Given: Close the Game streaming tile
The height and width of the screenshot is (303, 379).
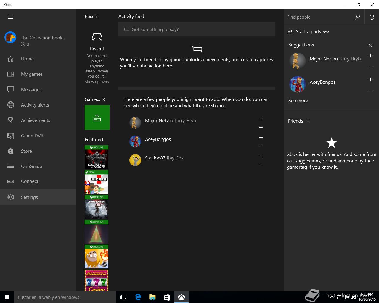Looking at the screenshot, I should click(x=103, y=99).
